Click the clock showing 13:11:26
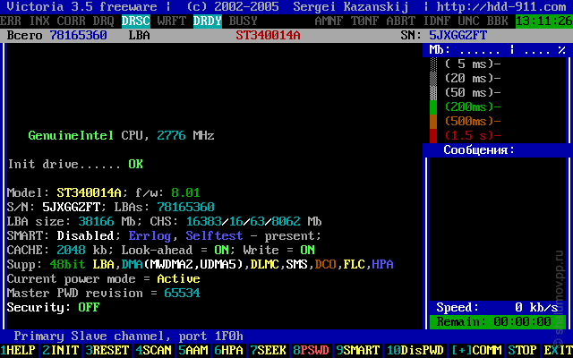Viewport: 573px width, 358px height. click(x=544, y=21)
